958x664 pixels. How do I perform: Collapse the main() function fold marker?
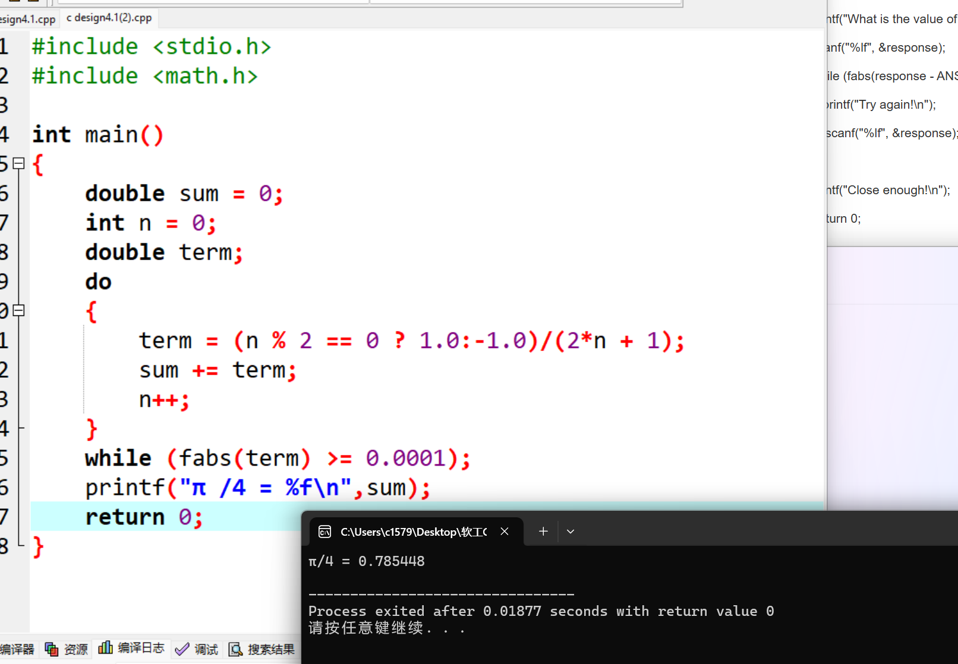pos(18,163)
